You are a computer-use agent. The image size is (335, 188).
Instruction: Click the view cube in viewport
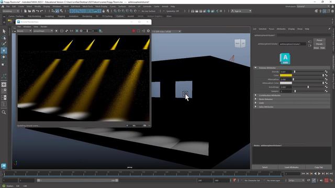[x=240, y=43]
